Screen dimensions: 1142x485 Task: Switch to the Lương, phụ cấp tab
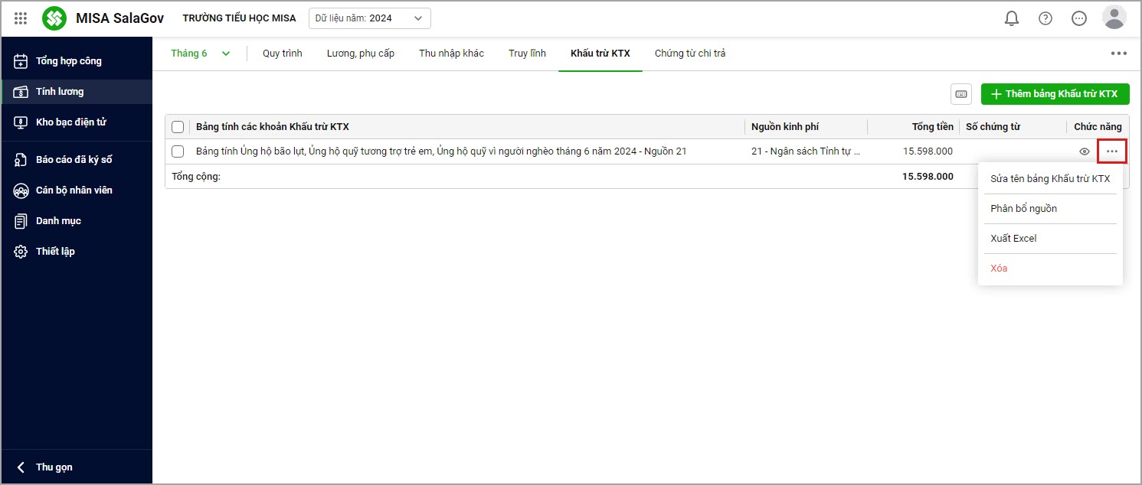[x=360, y=54]
